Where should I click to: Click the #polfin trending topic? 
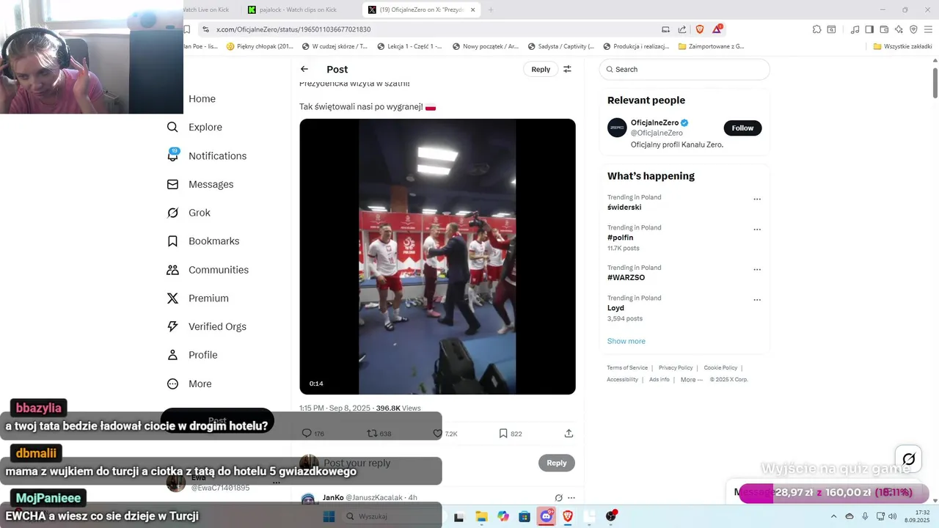(x=621, y=238)
